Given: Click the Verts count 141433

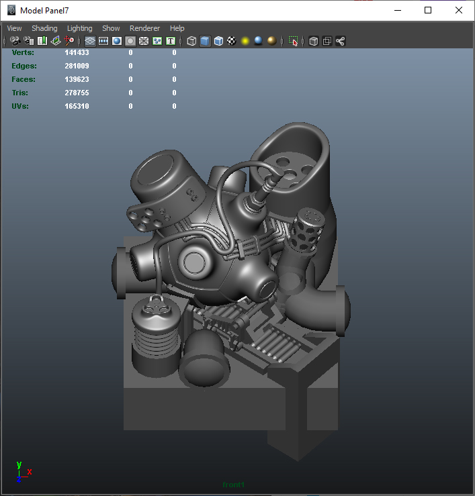Looking at the screenshot, I should (77, 52).
